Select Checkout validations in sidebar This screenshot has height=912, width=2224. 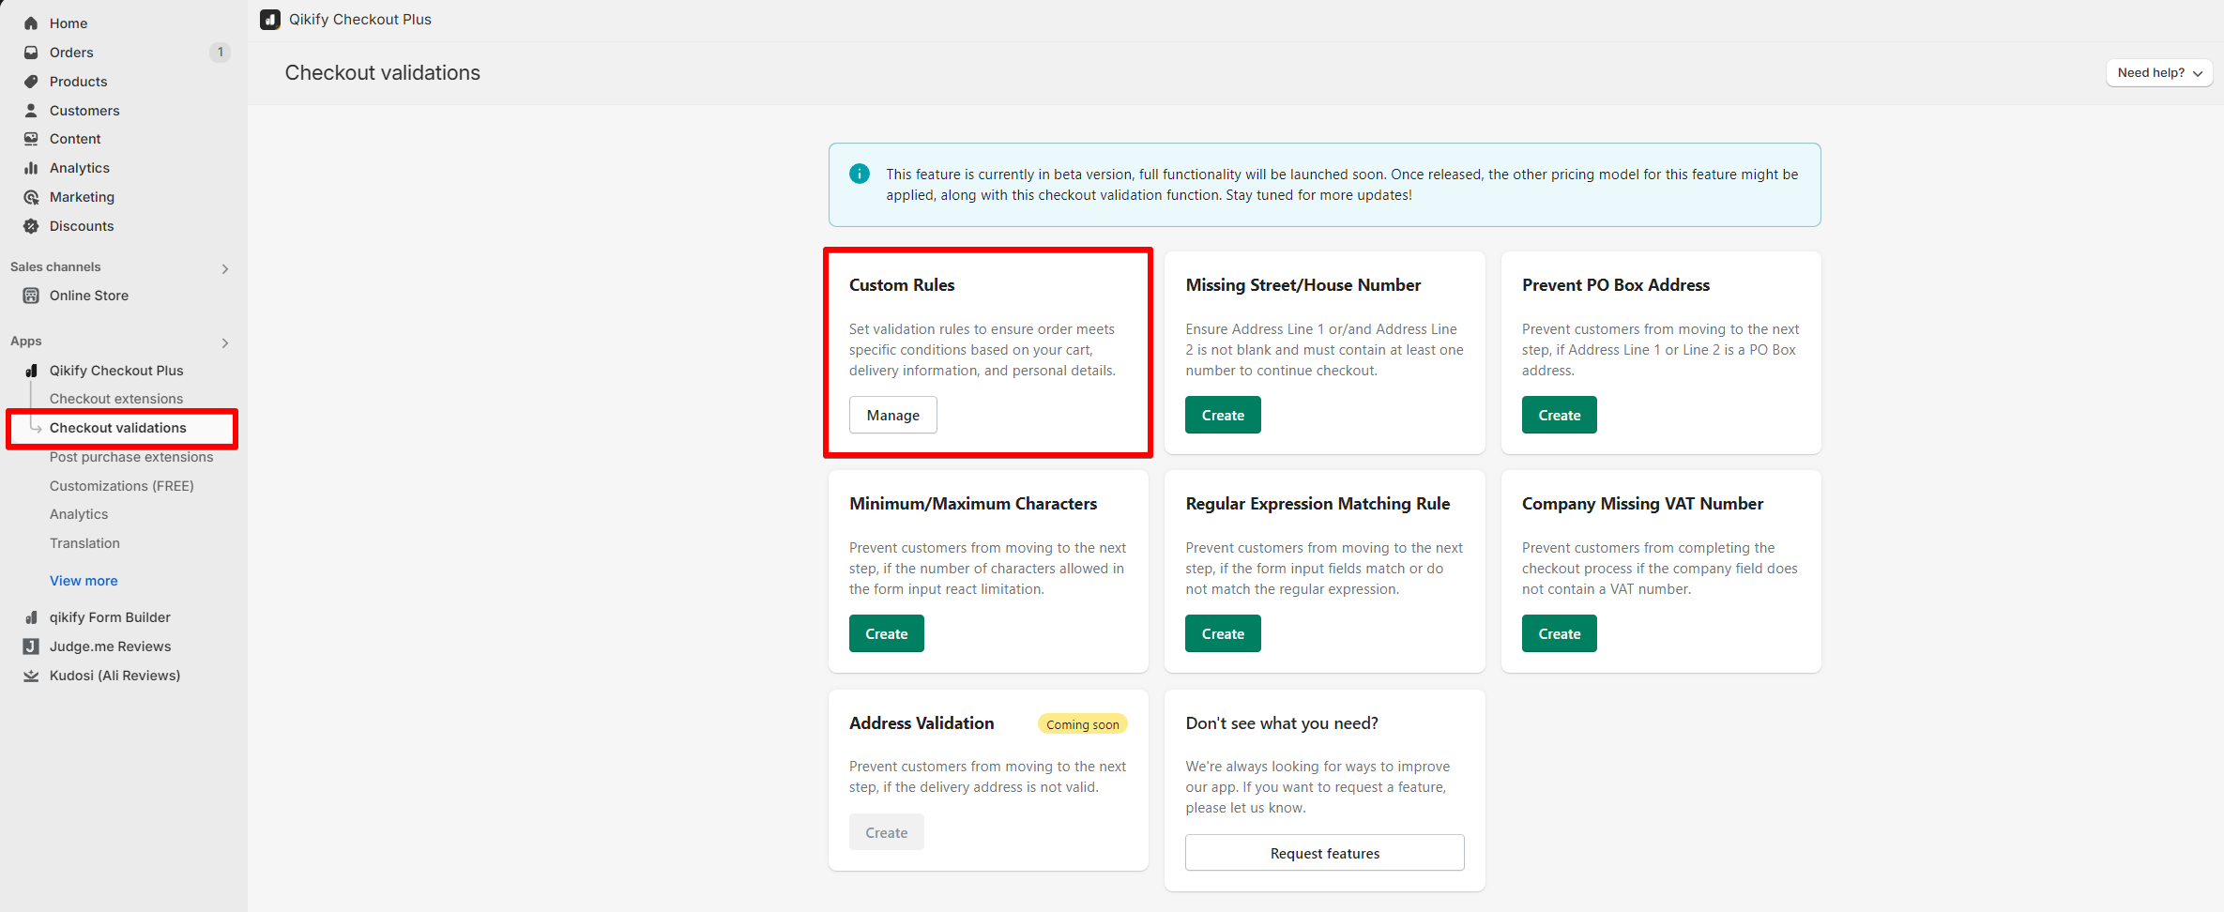pyautogui.click(x=118, y=428)
